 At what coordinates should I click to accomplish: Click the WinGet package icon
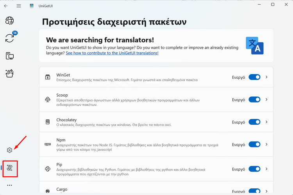tap(48, 77)
